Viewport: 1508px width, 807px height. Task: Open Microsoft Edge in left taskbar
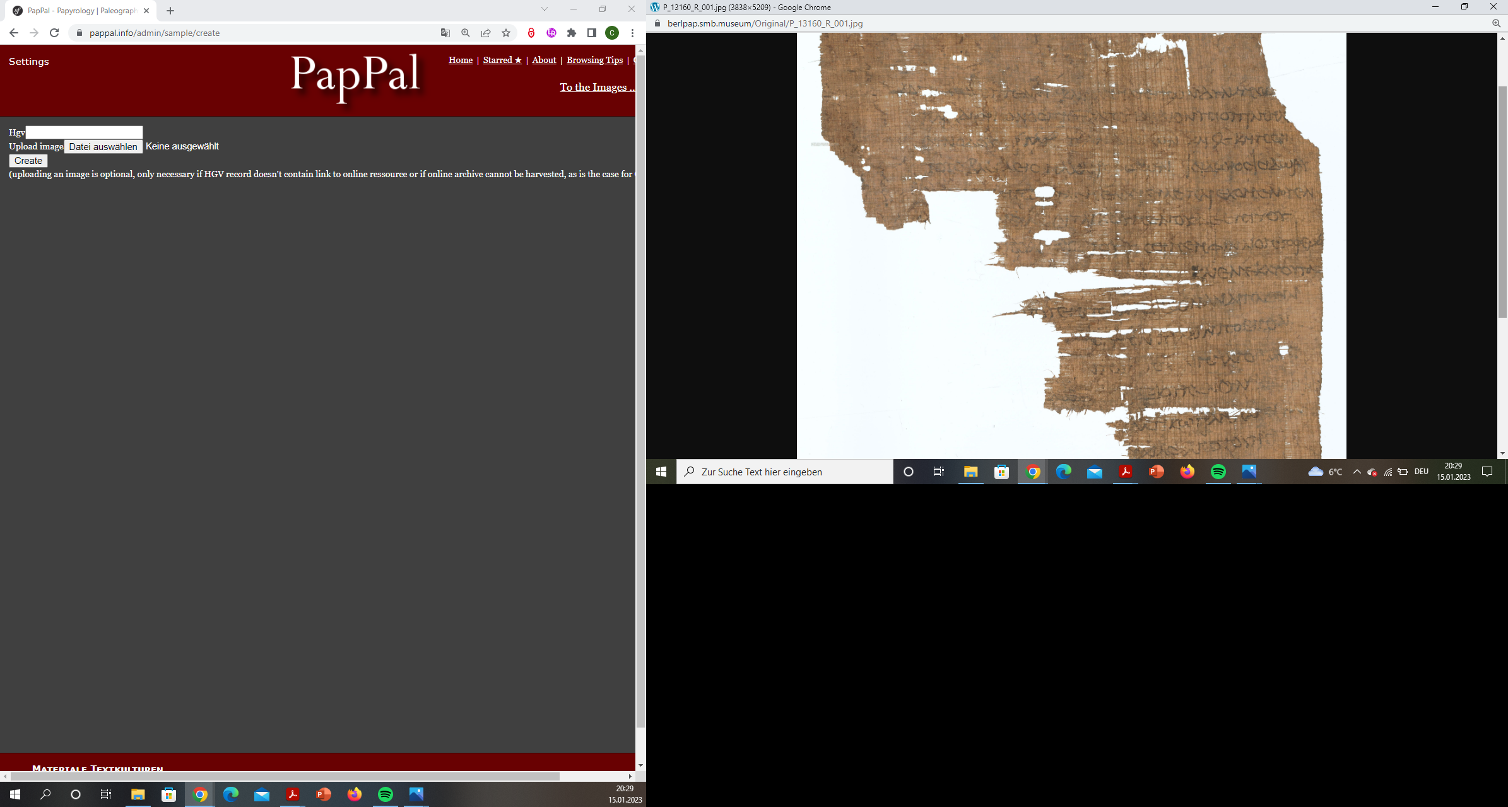click(231, 794)
